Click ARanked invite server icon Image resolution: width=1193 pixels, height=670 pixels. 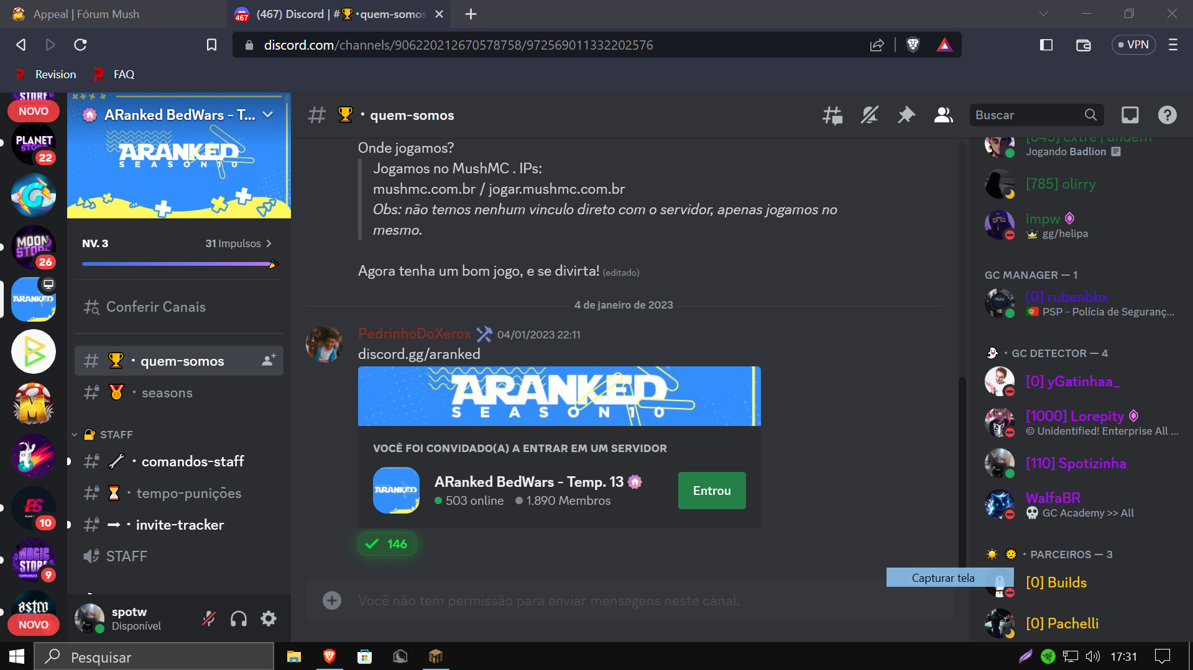[396, 490]
